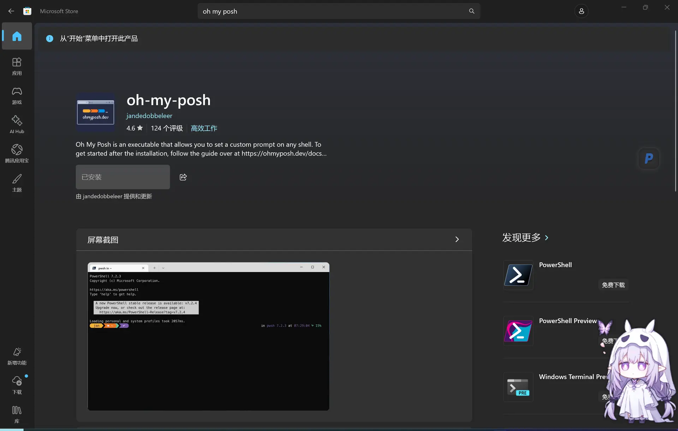Open 下载 (Downloads) in sidebar

click(17, 385)
